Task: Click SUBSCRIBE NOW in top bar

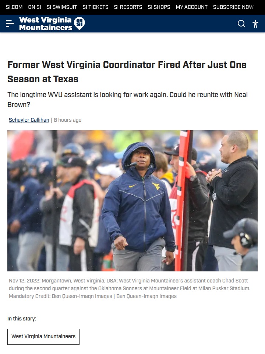Action: pyautogui.click(x=233, y=7)
